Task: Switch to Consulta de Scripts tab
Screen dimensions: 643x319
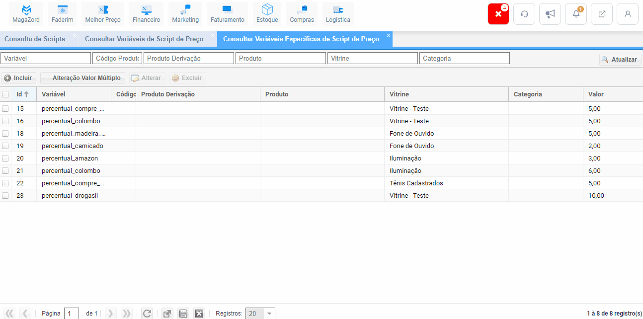Action: click(x=35, y=39)
